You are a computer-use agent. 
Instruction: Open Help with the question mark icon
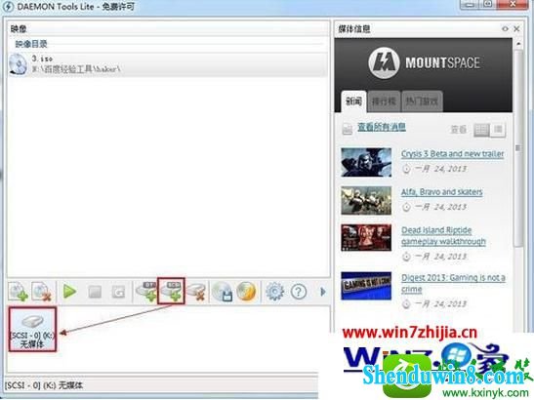pyautogui.click(x=299, y=292)
